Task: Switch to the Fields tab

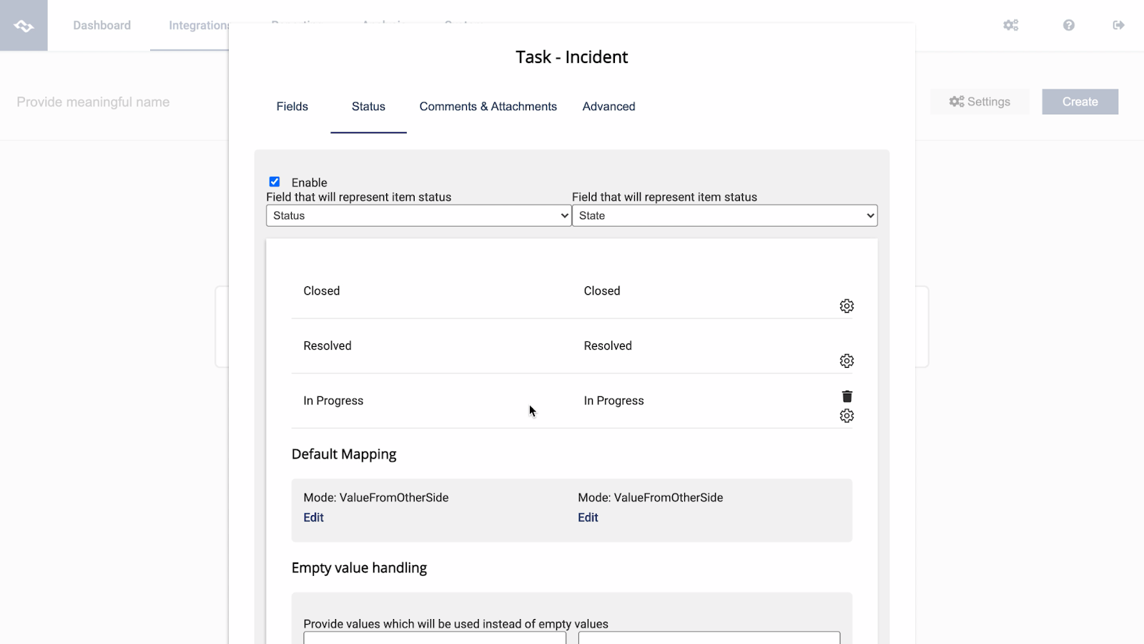Action: point(291,106)
